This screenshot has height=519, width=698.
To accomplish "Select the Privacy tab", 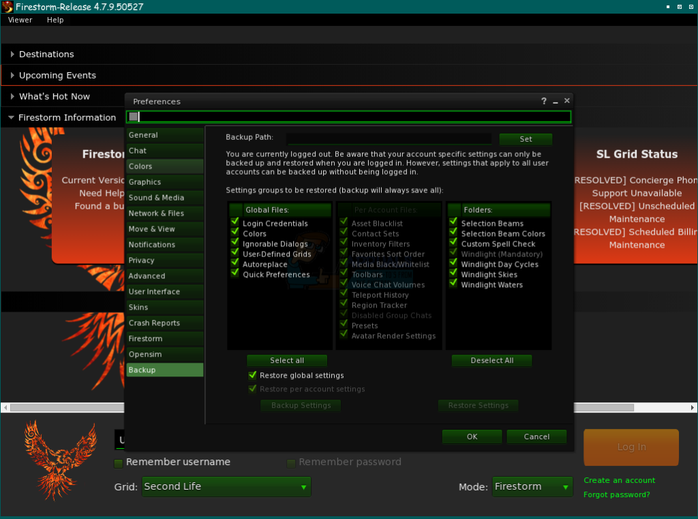I will pyautogui.click(x=165, y=260).
